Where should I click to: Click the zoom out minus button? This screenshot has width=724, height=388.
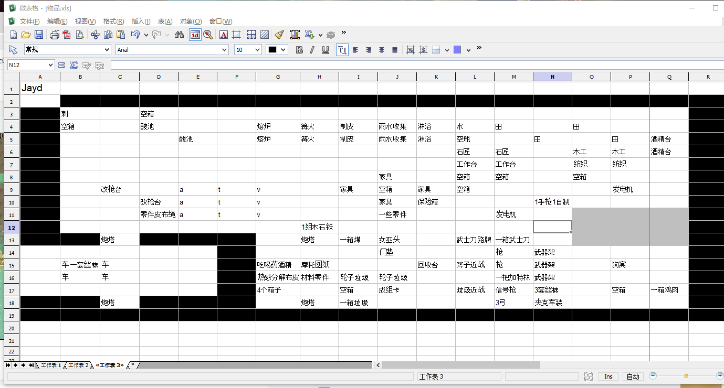pyautogui.click(x=653, y=376)
